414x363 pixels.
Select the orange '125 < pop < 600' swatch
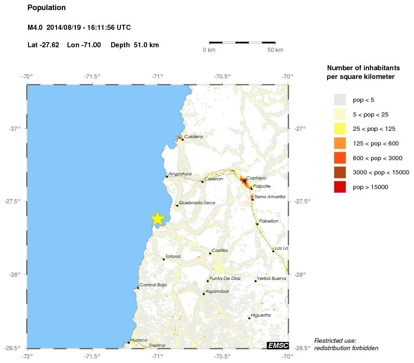[x=340, y=144]
